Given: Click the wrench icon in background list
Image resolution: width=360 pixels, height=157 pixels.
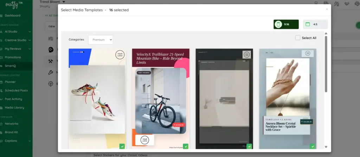Looking at the screenshot, I should 51,73.
